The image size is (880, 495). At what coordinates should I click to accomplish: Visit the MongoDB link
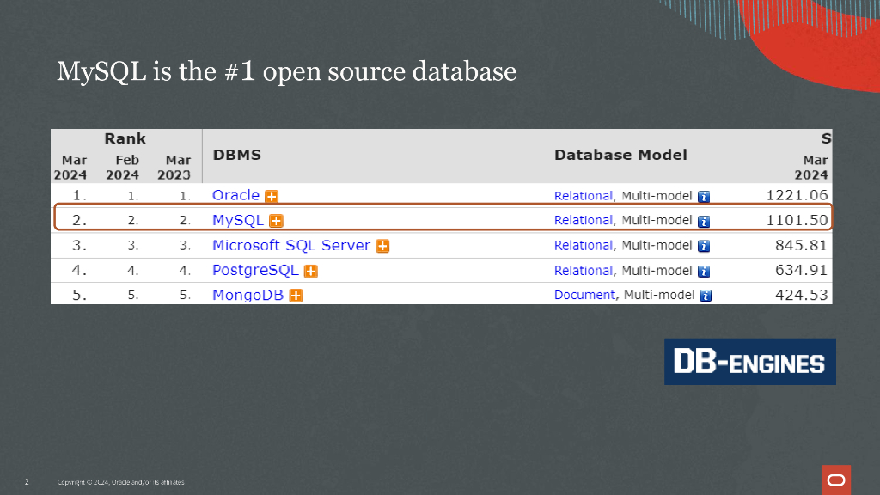[247, 295]
